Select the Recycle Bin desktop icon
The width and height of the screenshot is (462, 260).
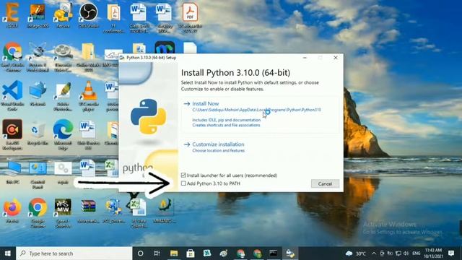click(x=38, y=132)
